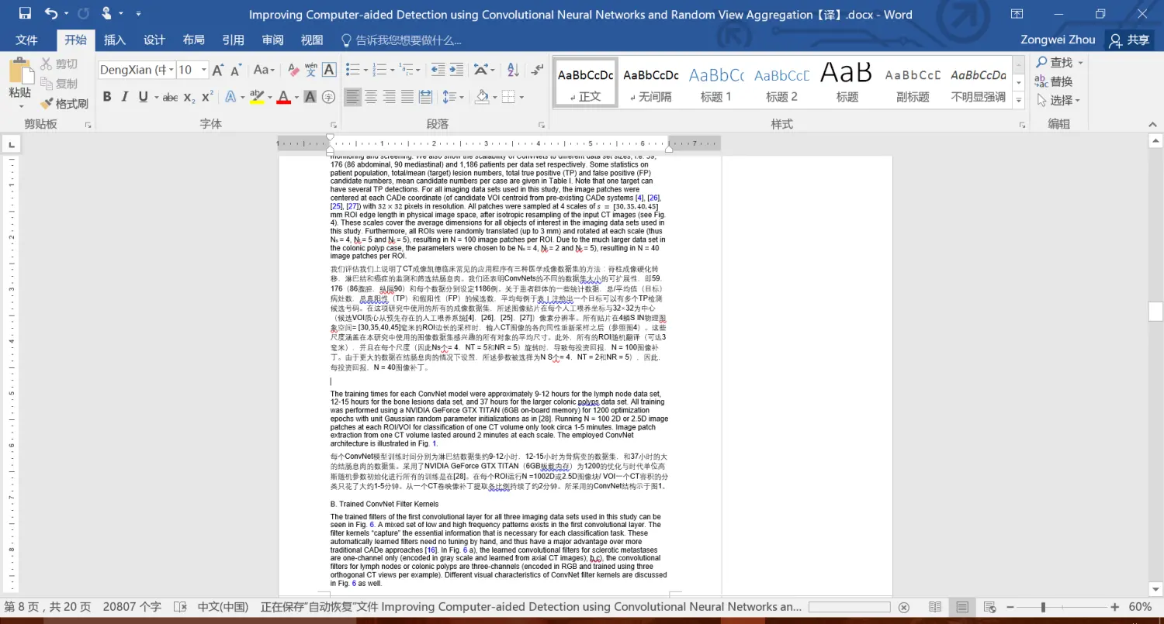1164x624 pixels.
Task: Toggle bold formatting
Action: [x=107, y=97]
